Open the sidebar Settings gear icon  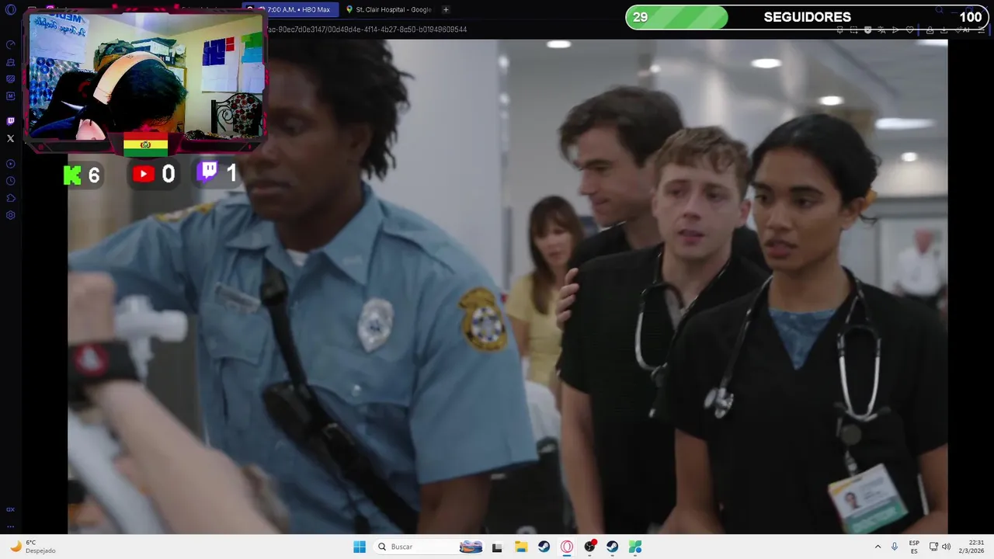pos(10,215)
